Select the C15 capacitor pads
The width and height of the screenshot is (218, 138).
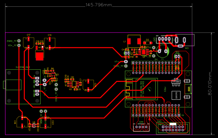(42, 44)
